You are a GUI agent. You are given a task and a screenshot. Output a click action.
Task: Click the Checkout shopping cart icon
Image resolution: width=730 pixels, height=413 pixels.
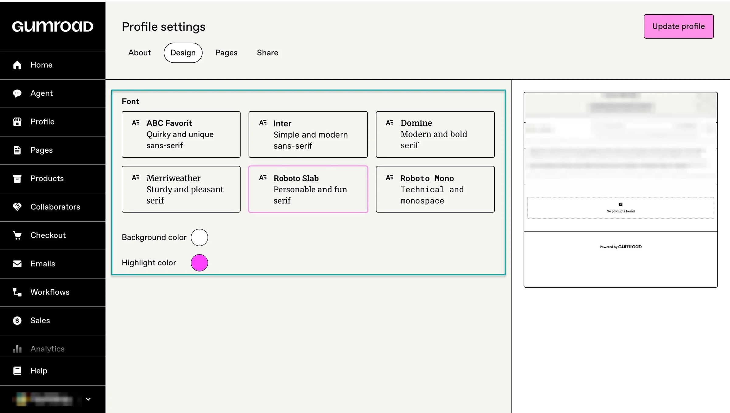click(17, 235)
